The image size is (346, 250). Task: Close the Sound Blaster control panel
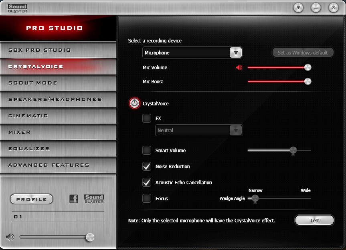(334, 8)
